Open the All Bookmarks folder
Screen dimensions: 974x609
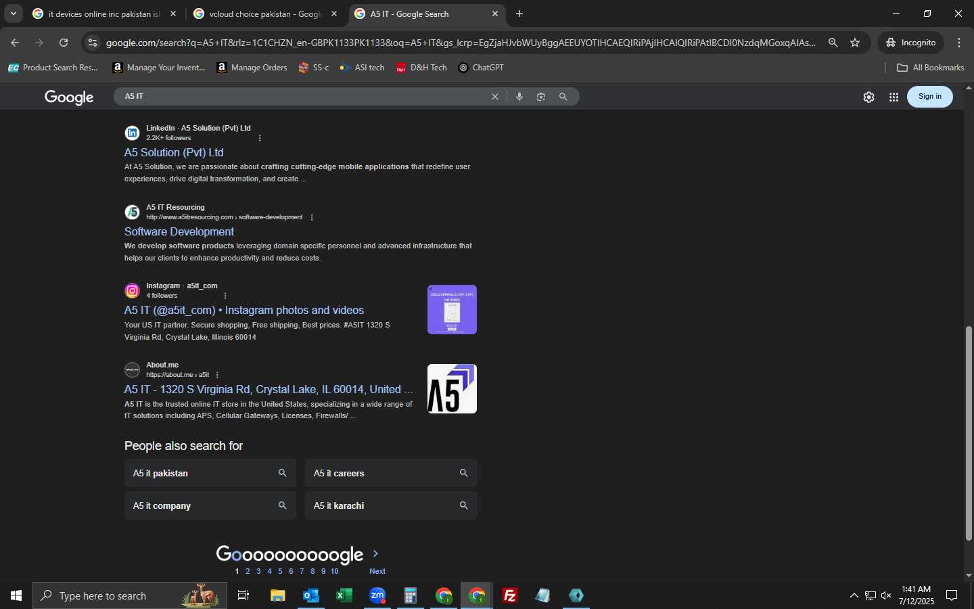coord(930,68)
